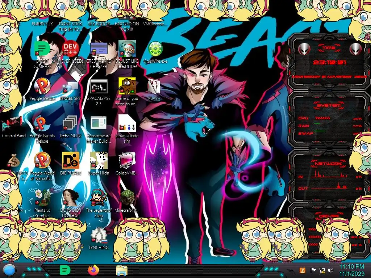The height and width of the screenshot is (278, 371).
Task: Open the Dev C++ 'NEVER USED!' shortcut
Action: pos(71,49)
